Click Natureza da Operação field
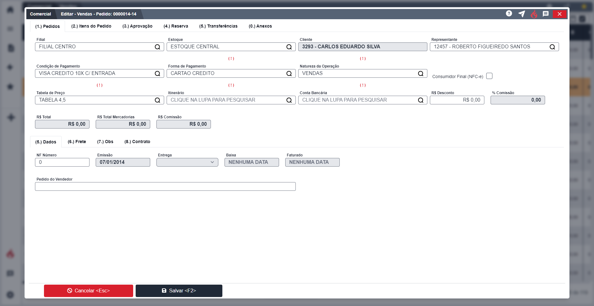This screenshot has width=594, height=306. (x=363, y=73)
